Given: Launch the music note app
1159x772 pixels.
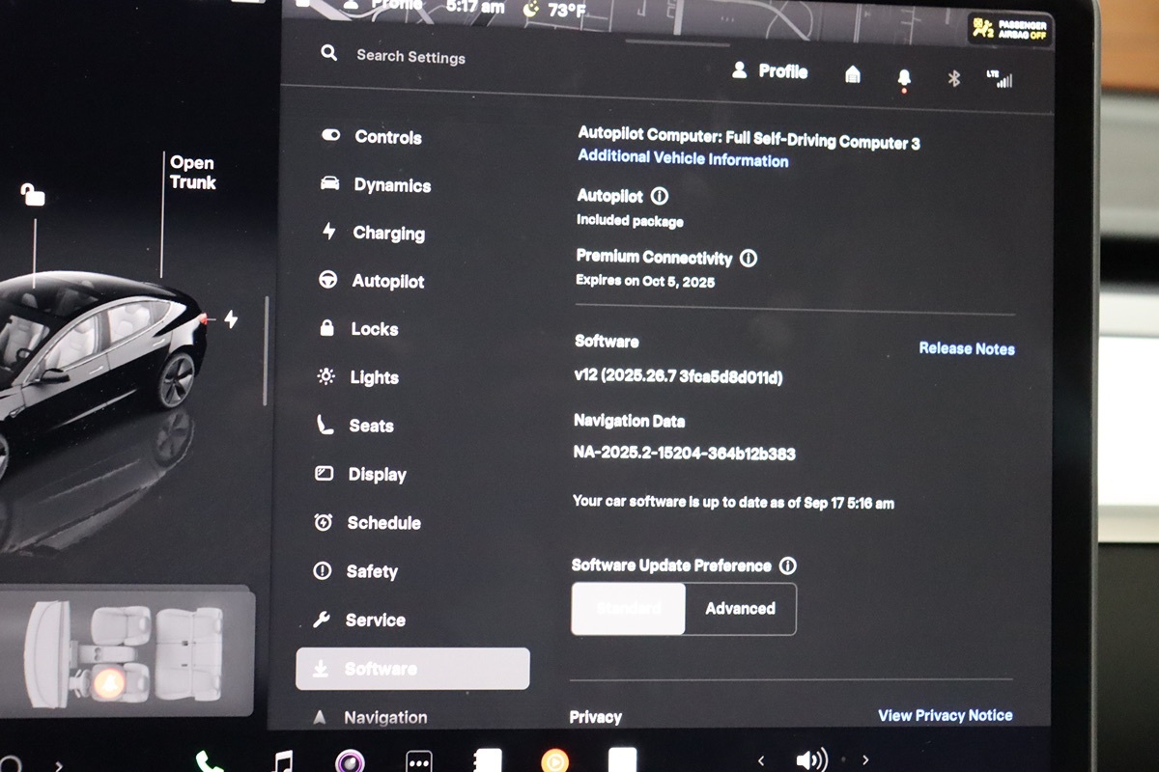Looking at the screenshot, I should click(x=282, y=762).
